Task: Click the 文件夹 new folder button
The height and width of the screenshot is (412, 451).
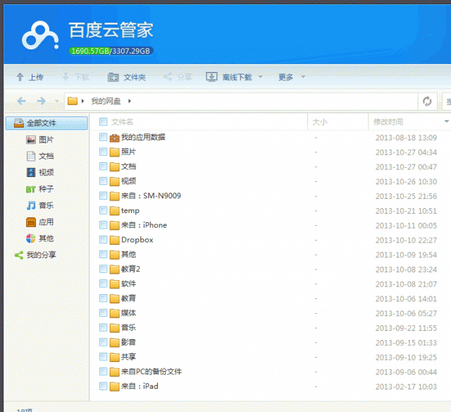Action: 127,77
